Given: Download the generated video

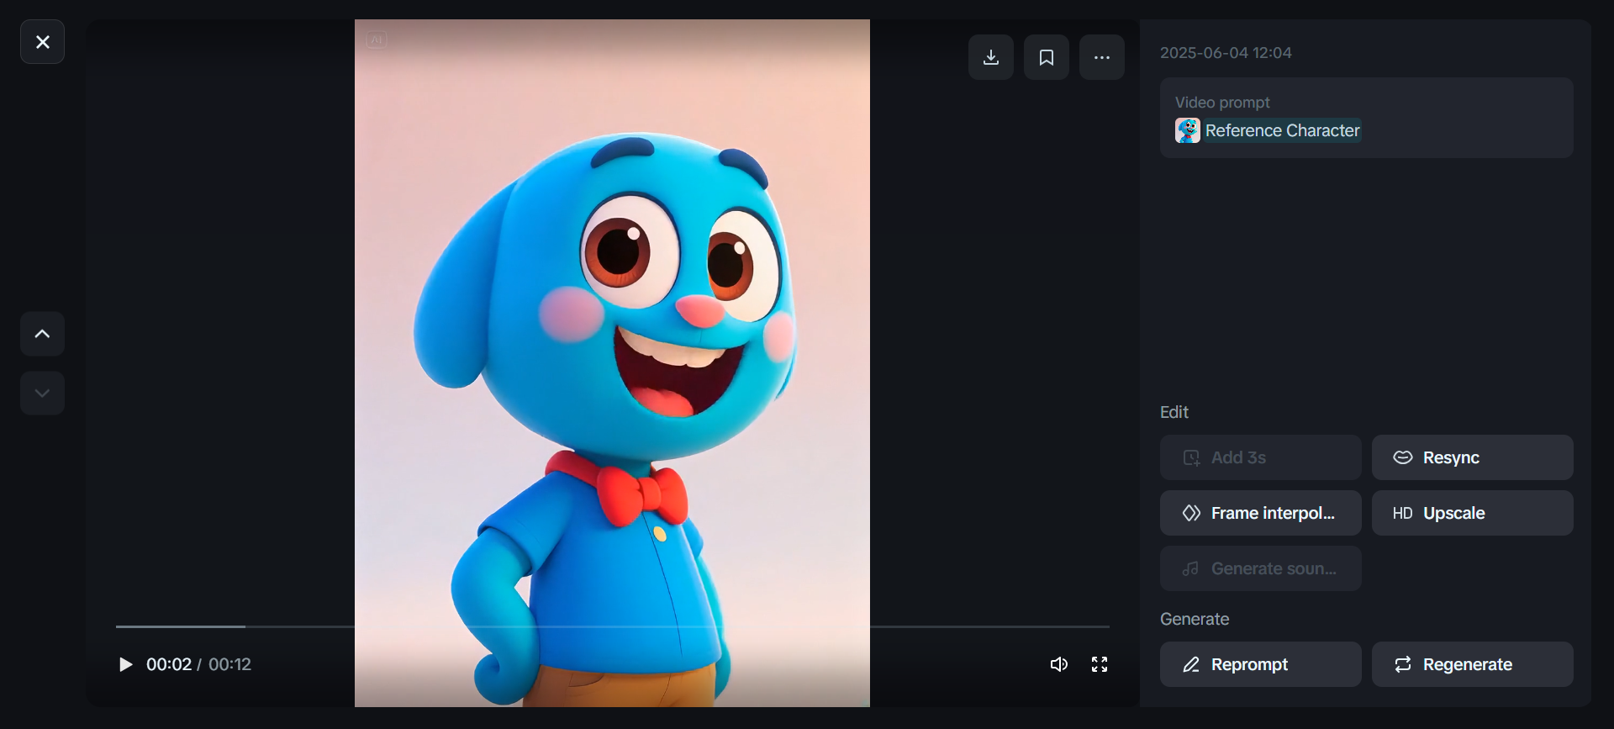Looking at the screenshot, I should pos(991,57).
